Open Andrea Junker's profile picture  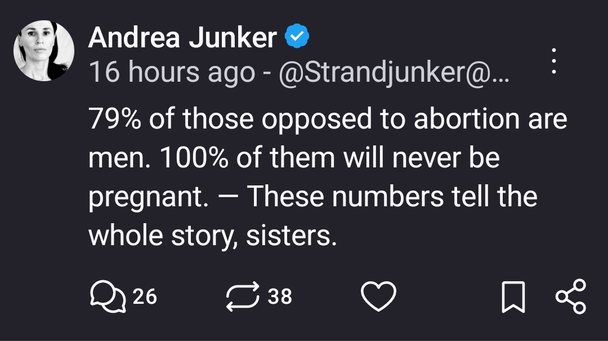pos(44,51)
